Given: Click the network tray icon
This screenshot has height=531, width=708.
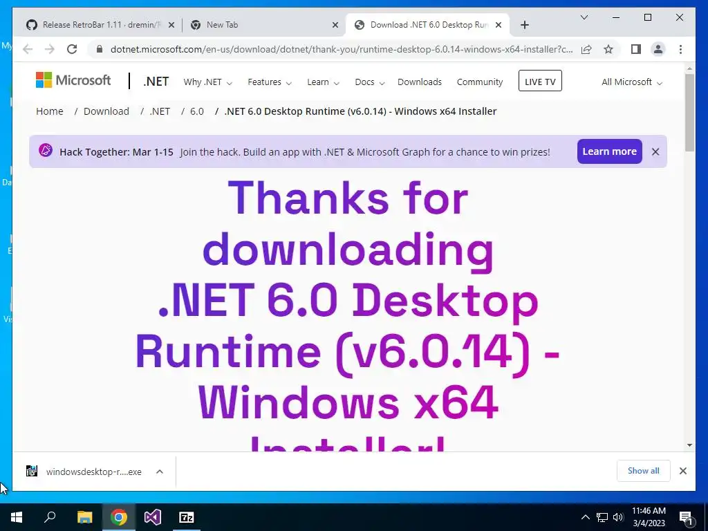Looking at the screenshot, I should (x=602, y=517).
